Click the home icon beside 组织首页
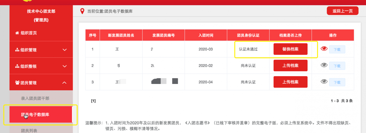The image size is (366, 133). point(17,33)
